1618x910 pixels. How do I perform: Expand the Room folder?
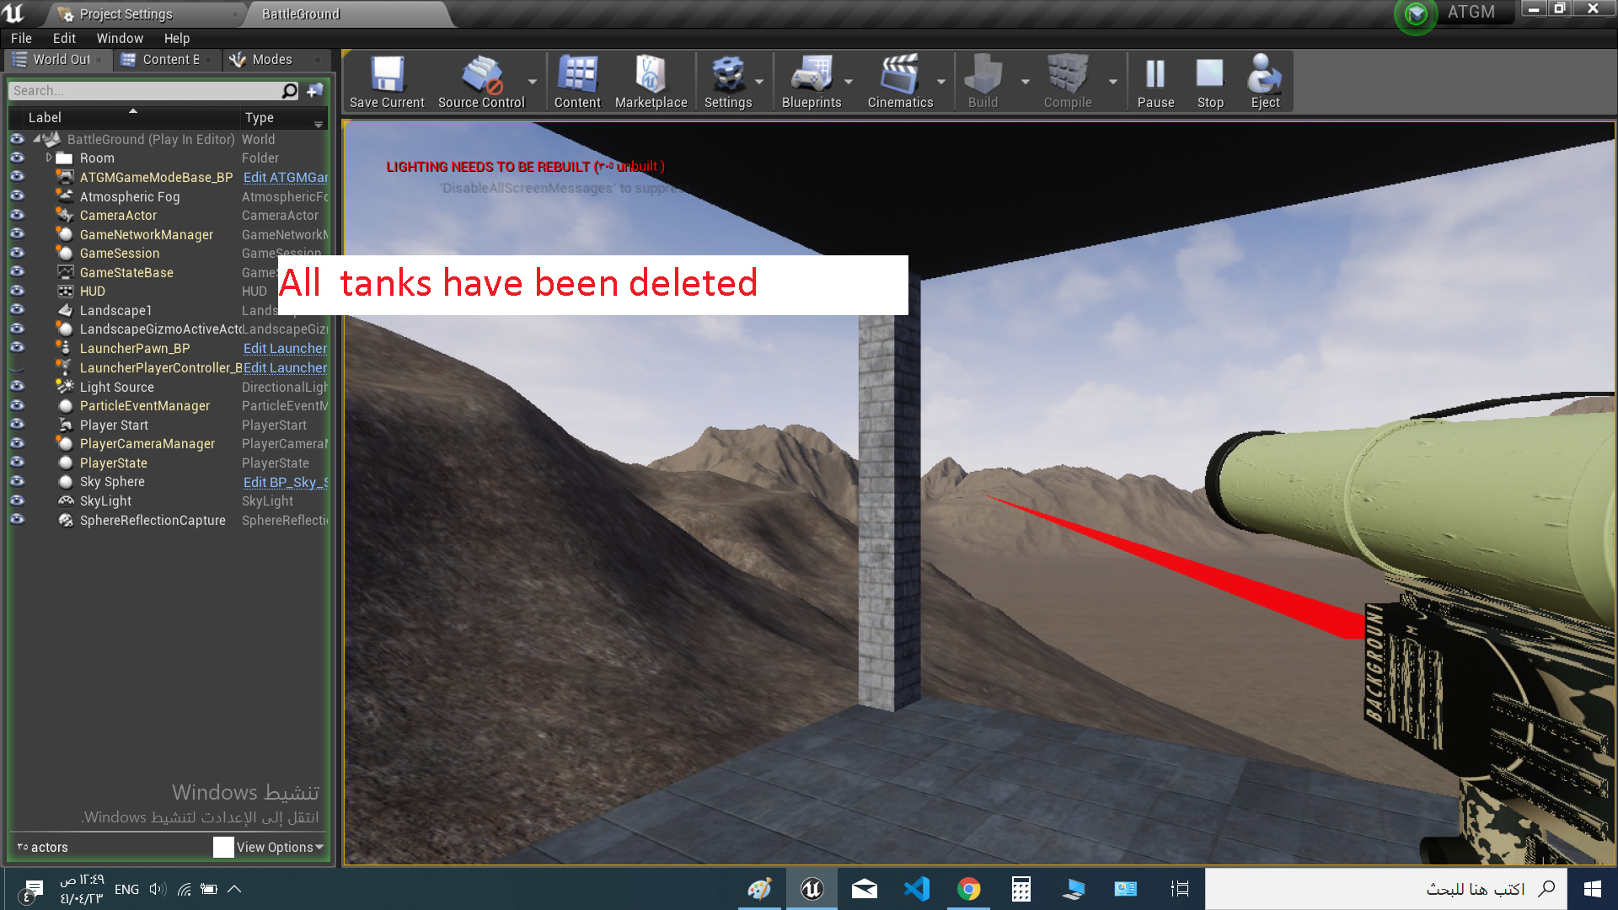(x=48, y=158)
